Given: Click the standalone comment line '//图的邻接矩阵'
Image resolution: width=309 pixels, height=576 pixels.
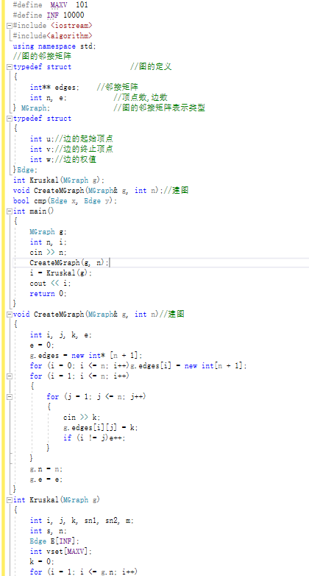Looking at the screenshot, I should point(42,57).
